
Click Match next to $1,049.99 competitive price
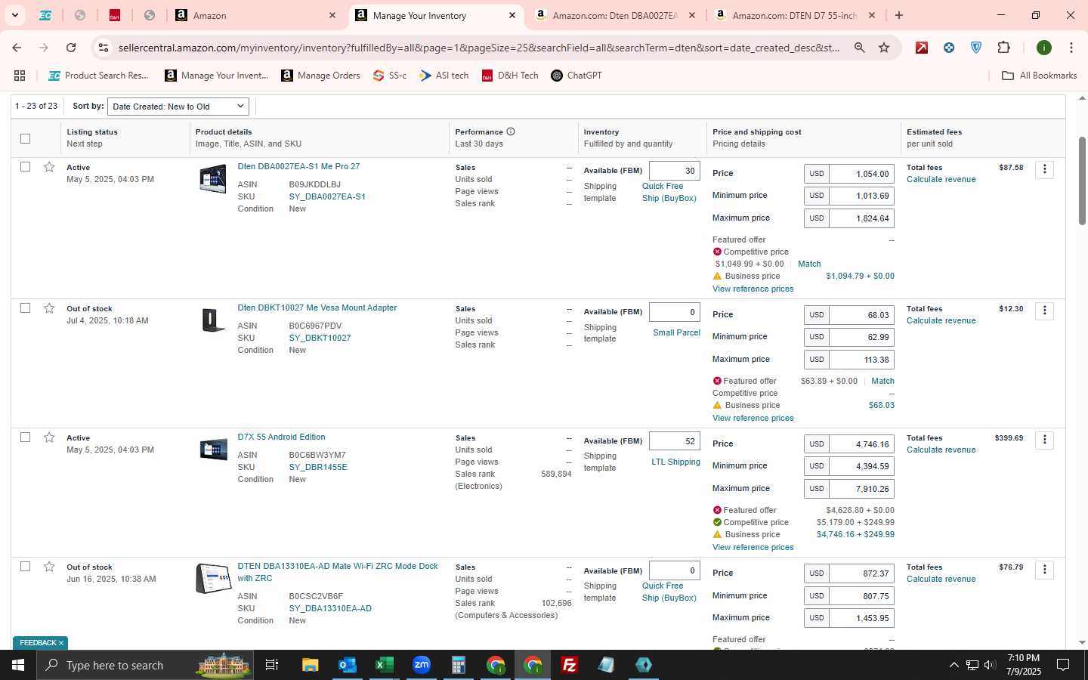coord(809,264)
